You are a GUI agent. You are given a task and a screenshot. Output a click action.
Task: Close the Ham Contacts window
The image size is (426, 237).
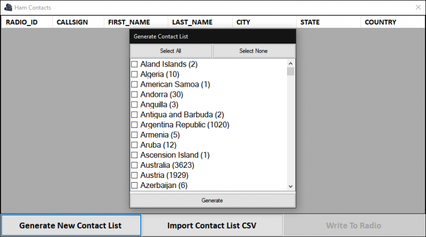[417, 7]
